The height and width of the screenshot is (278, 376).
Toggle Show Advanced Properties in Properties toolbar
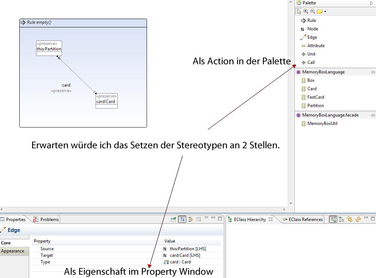[190, 219]
